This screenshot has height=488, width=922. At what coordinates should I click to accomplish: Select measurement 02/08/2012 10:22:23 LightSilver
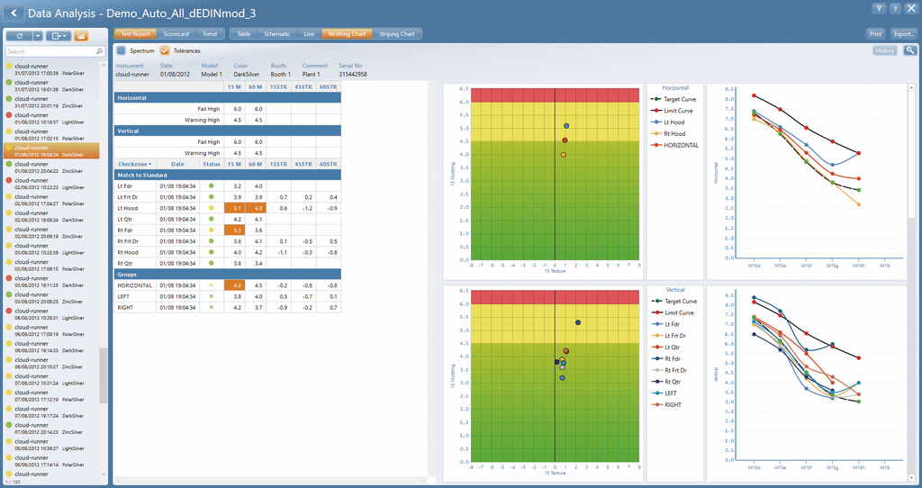click(51, 184)
